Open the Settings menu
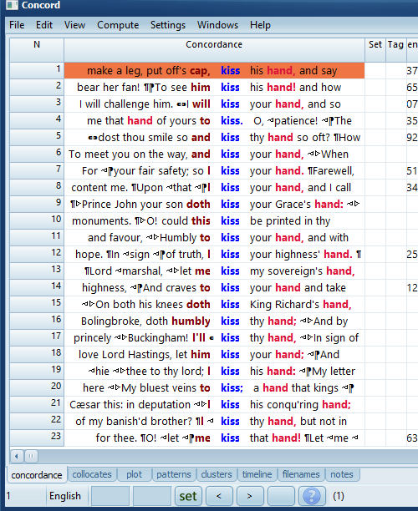This screenshot has height=511, width=418. 168,25
